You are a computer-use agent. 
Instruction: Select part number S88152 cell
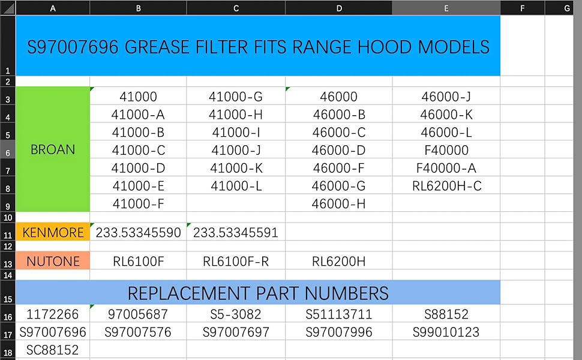446,314
